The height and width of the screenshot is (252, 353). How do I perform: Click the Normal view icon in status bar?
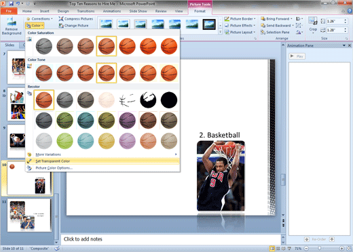(272, 249)
